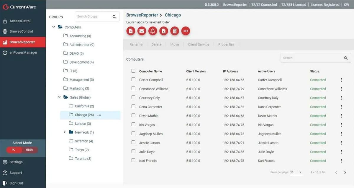Open more apps via red ellipsis icon
The width and height of the screenshot is (354, 188).
(x=186, y=31)
